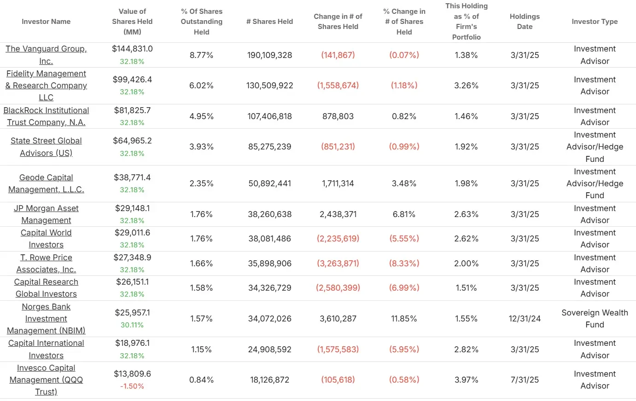
Task: Click % Change in # of Shares Held header
Action: 404,22
